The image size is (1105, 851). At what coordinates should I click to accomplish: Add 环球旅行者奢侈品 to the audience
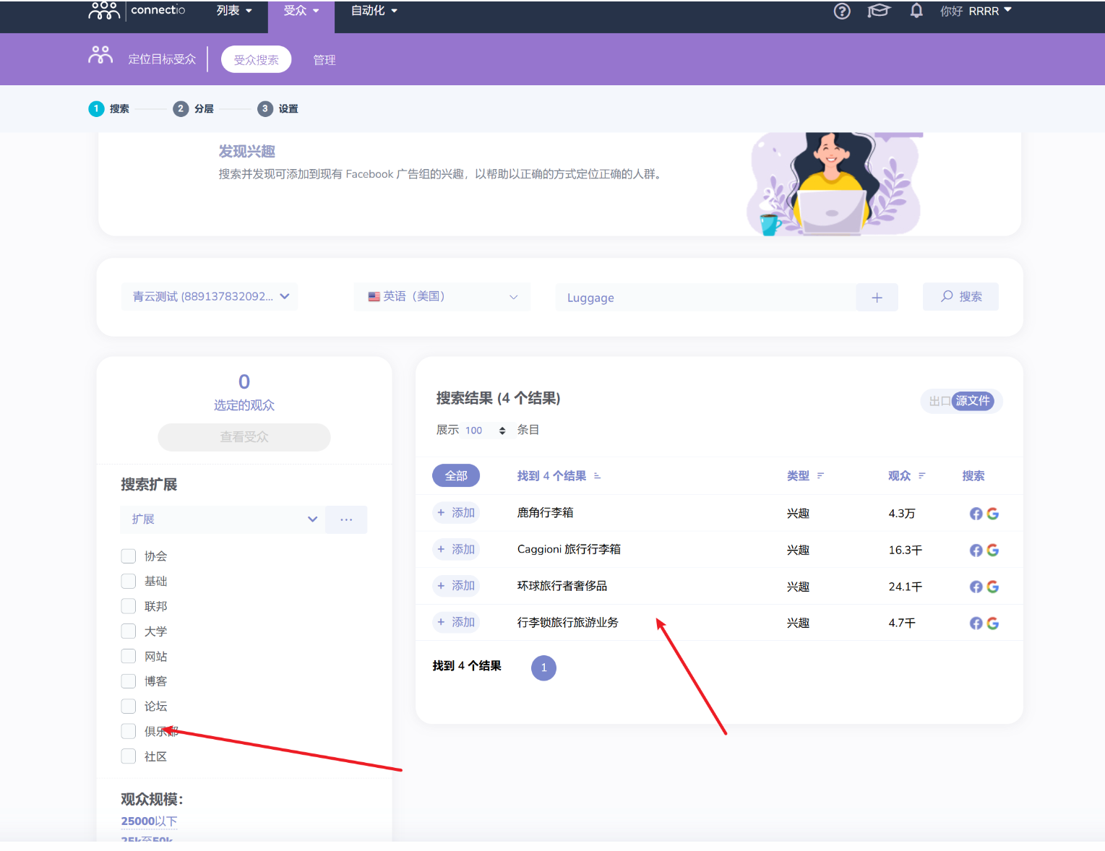click(x=456, y=586)
